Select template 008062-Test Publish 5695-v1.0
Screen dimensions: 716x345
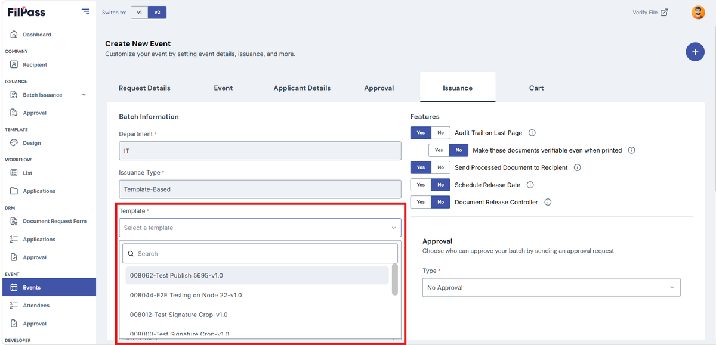pyautogui.click(x=257, y=275)
